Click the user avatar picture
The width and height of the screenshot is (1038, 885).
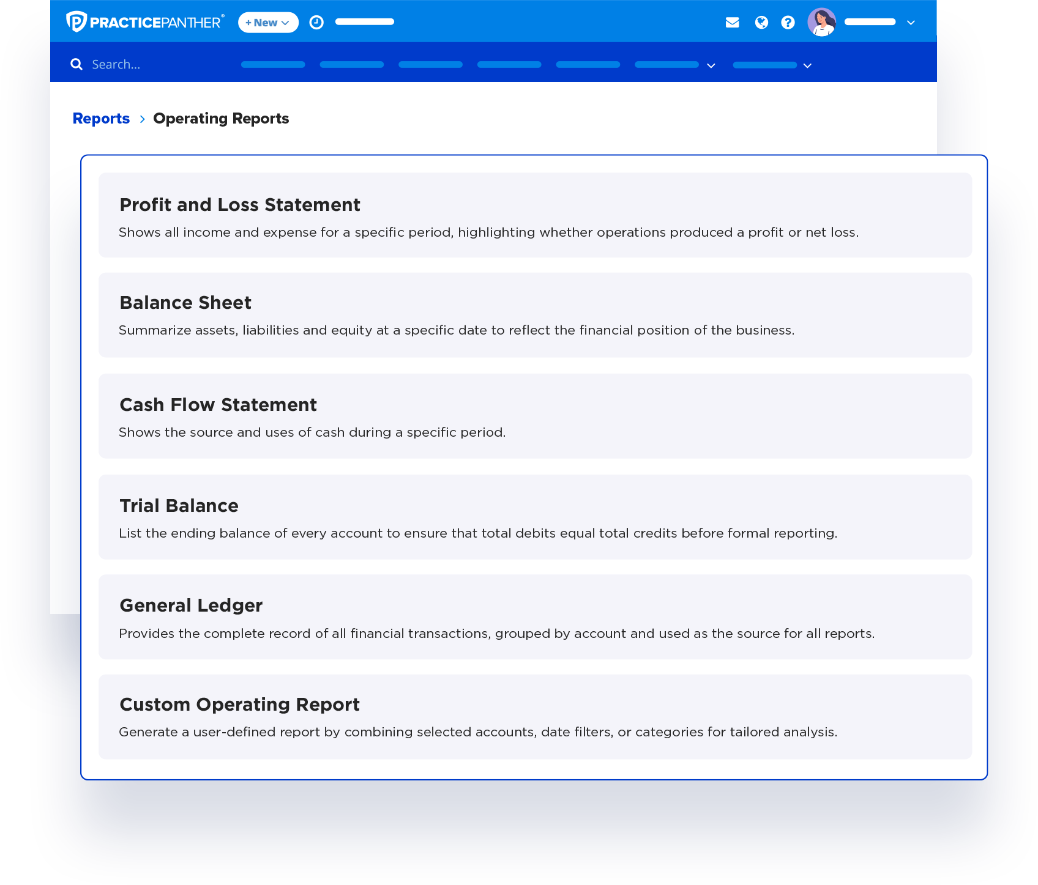coord(821,22)
